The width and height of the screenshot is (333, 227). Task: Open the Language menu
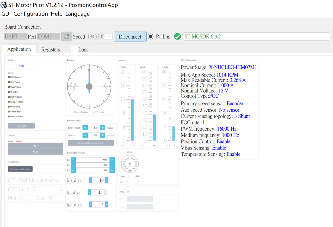[78, 14]
